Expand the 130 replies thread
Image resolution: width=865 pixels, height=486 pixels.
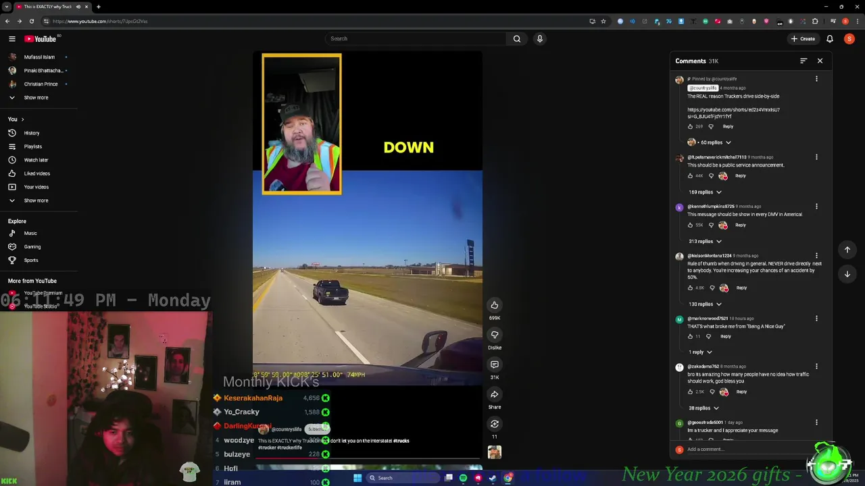coord(706,304)
